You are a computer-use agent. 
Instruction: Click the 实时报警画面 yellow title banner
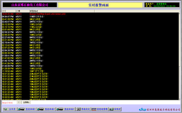[100, 5]
